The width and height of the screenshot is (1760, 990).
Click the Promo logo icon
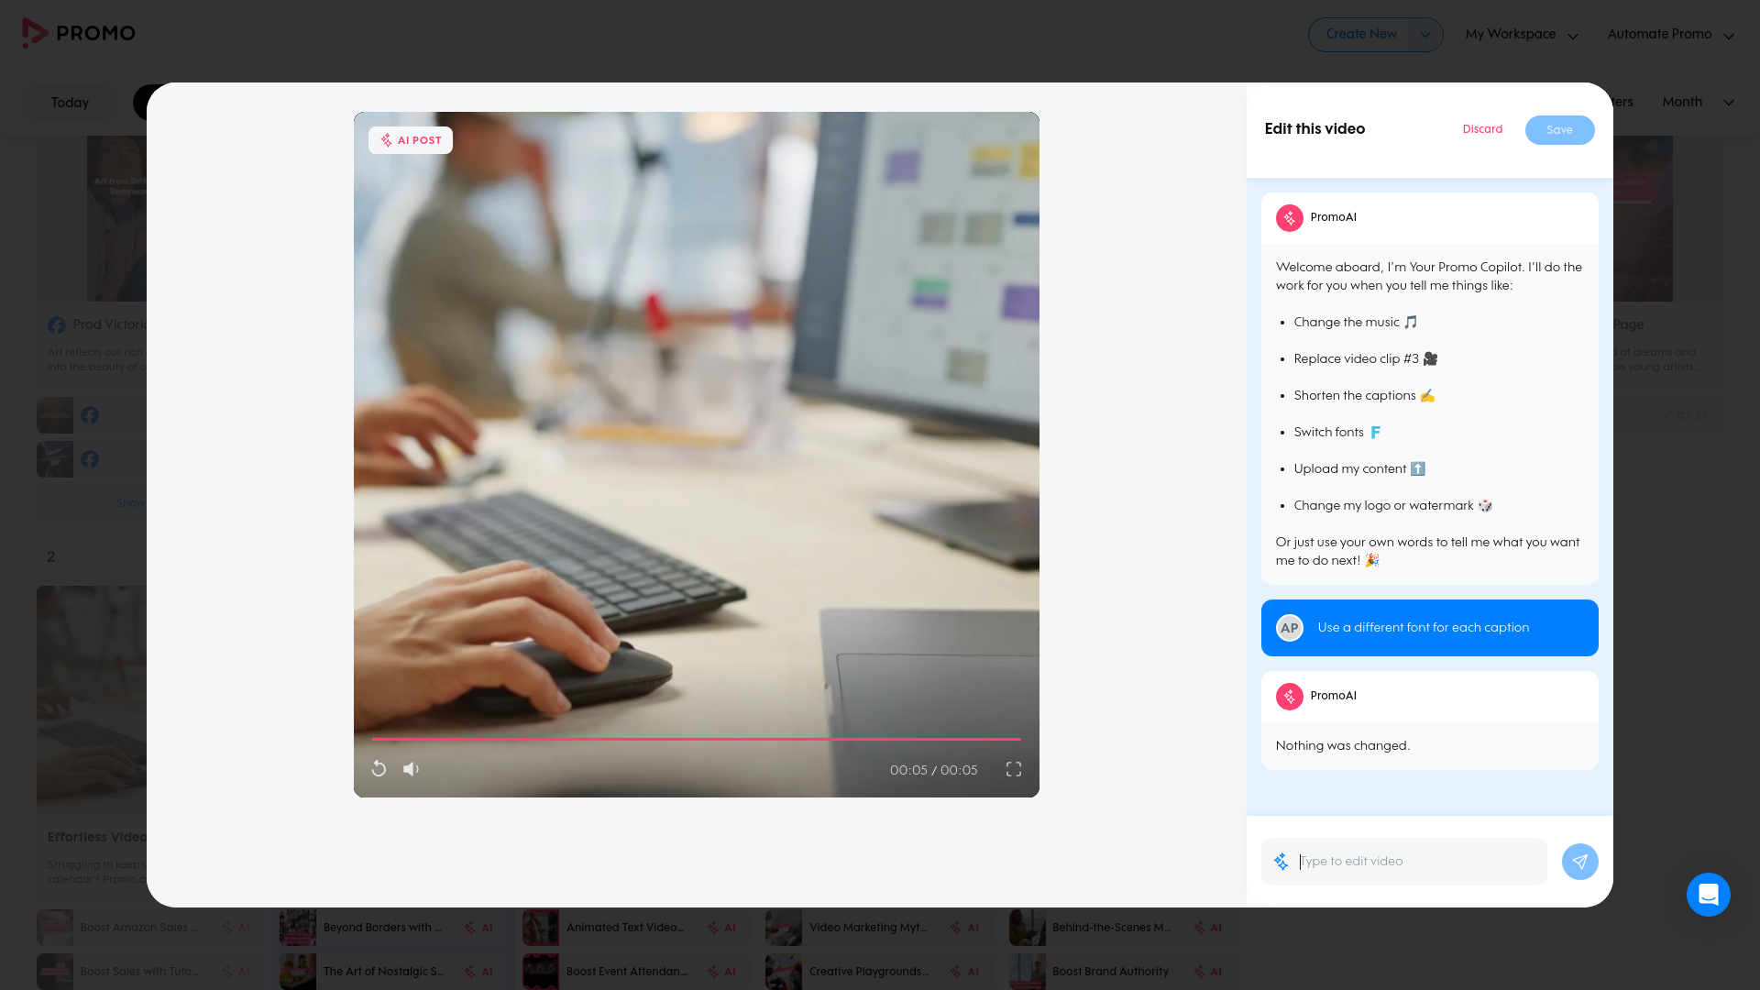[x=34, y=33]
